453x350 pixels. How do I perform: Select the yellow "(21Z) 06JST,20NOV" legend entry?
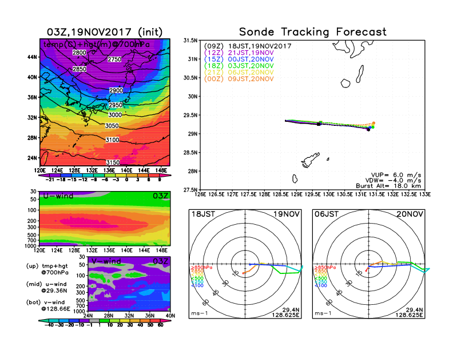click(239, 72)
